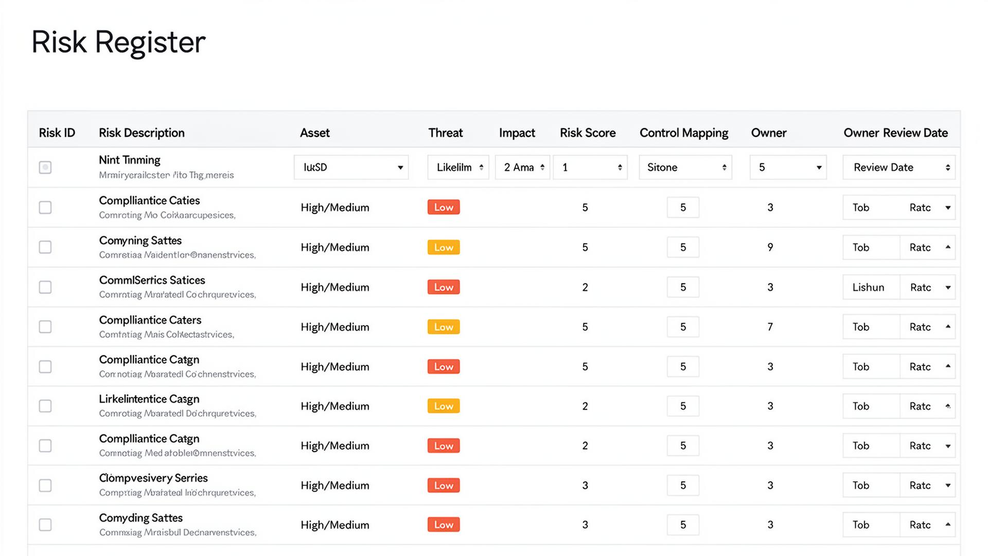
Task: Click owner value 7 in Complliantice Caters row
Action: click(x=770, y=327)
